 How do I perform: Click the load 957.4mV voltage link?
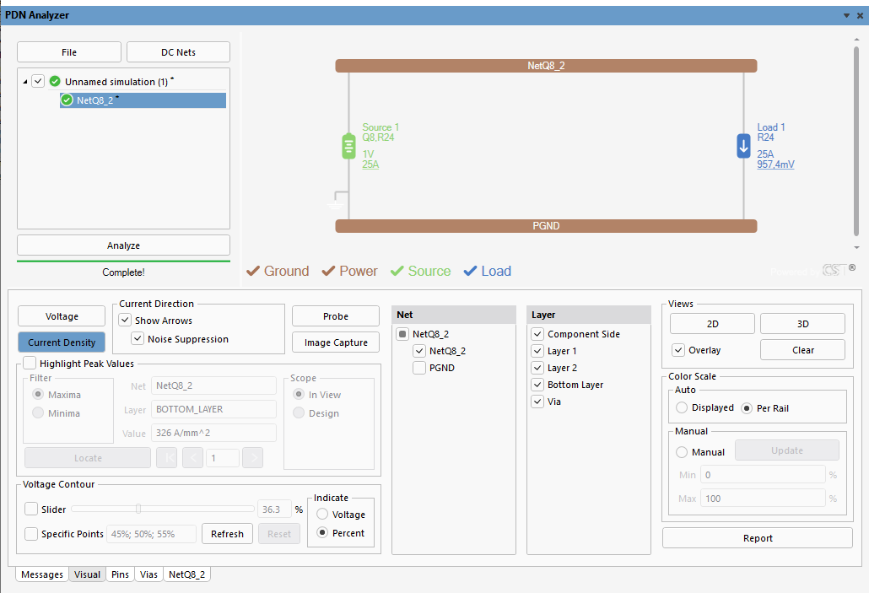coord(775,164)
